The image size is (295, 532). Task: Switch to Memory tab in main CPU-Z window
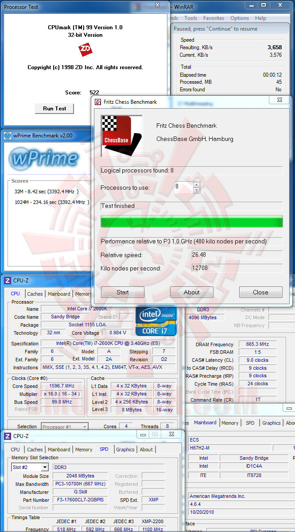(83, 294)
